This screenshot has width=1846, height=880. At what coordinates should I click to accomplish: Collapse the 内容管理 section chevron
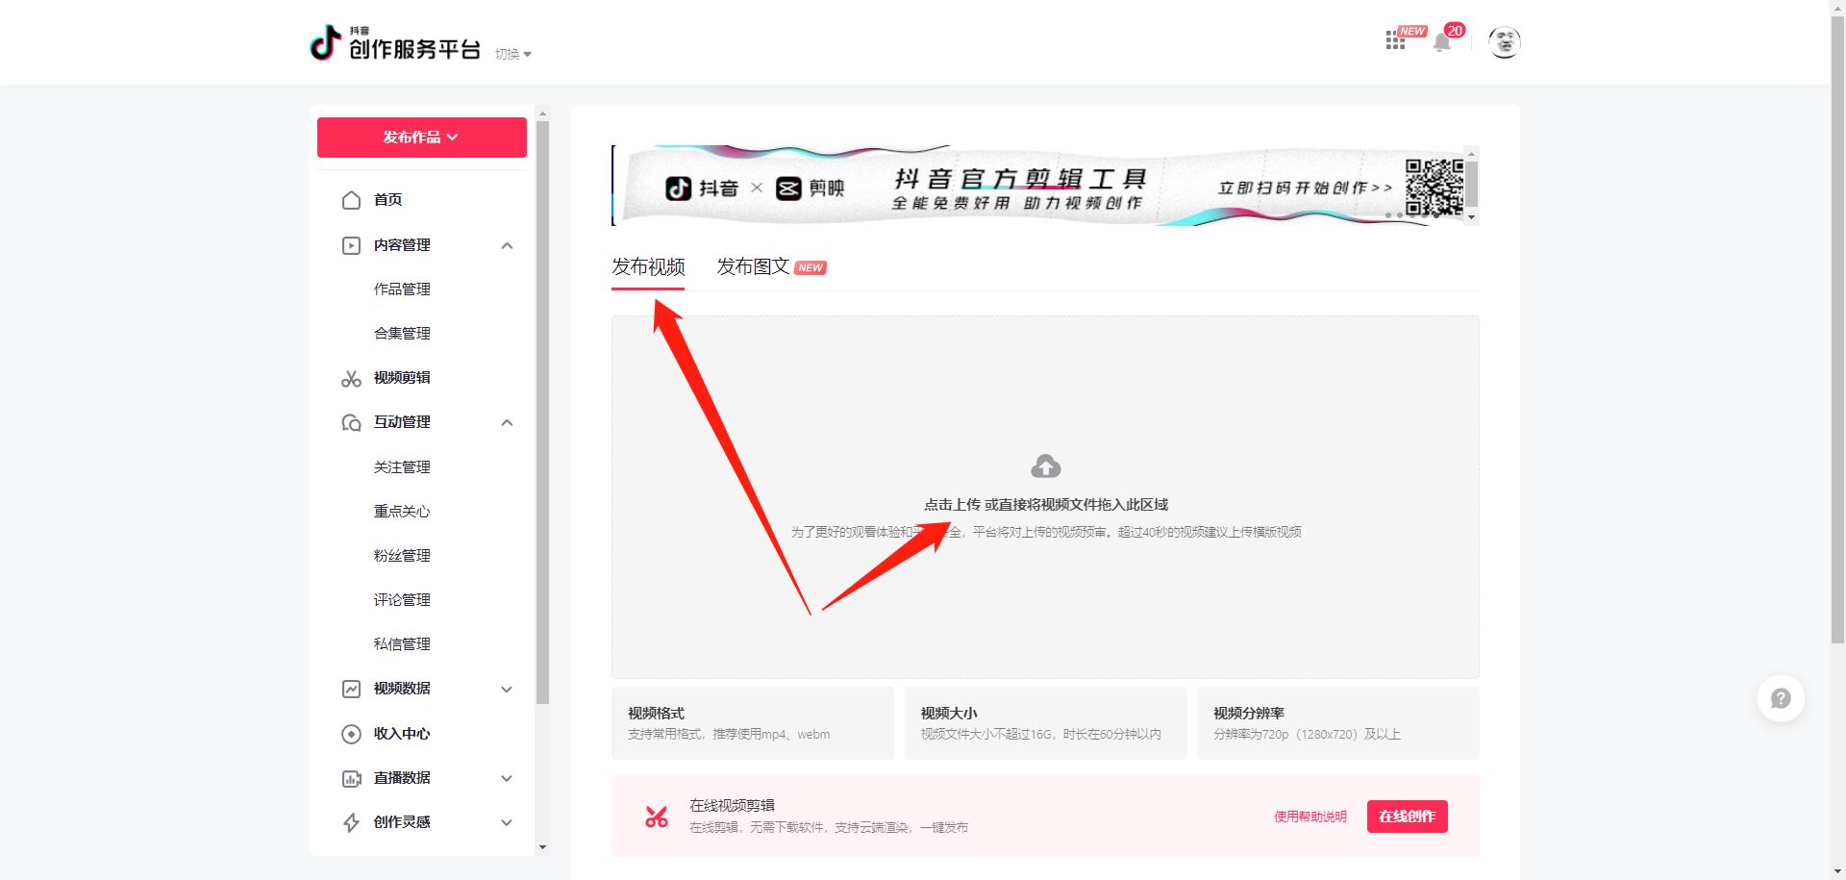[x=507, y=245]
